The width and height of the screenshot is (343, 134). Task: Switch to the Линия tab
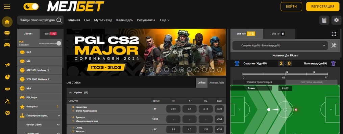[28, 34]
